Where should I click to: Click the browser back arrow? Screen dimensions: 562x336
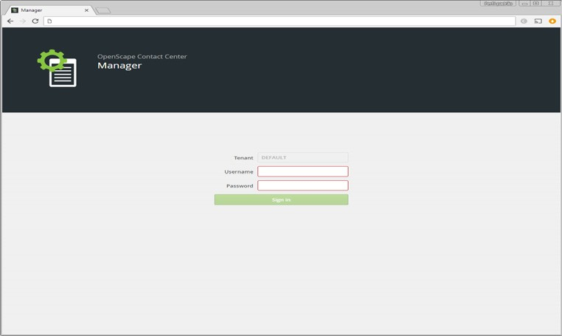click(10, 21)
